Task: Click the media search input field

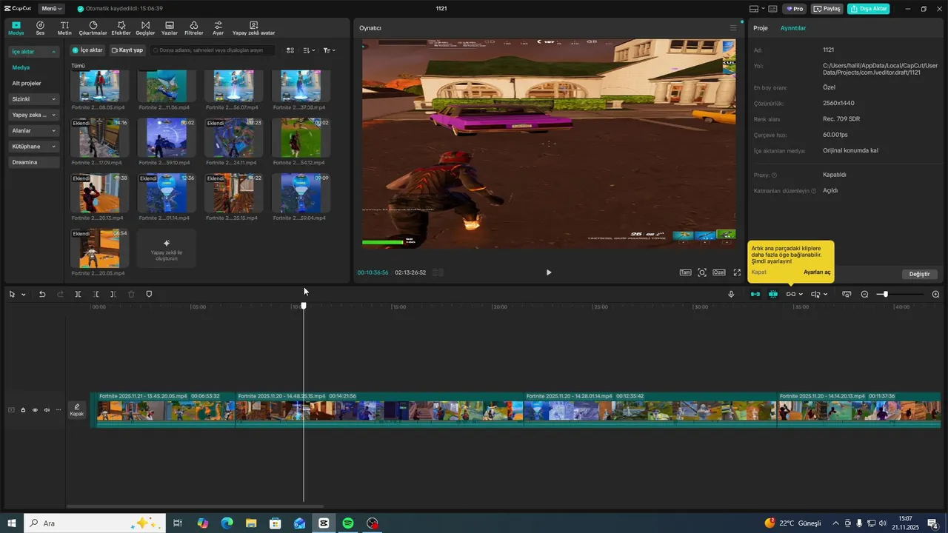Action: tap(213, 50)
